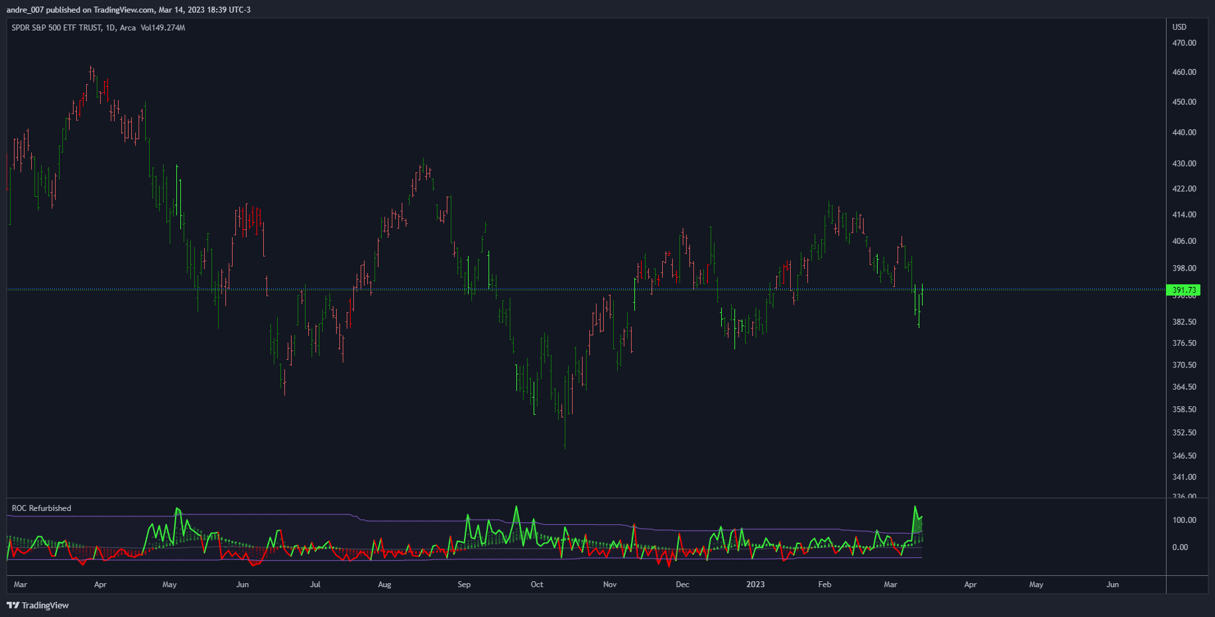Screen dimensions: 1215x617
Task: Click the 398.00 price axis label
Action: coord(1184,268)
